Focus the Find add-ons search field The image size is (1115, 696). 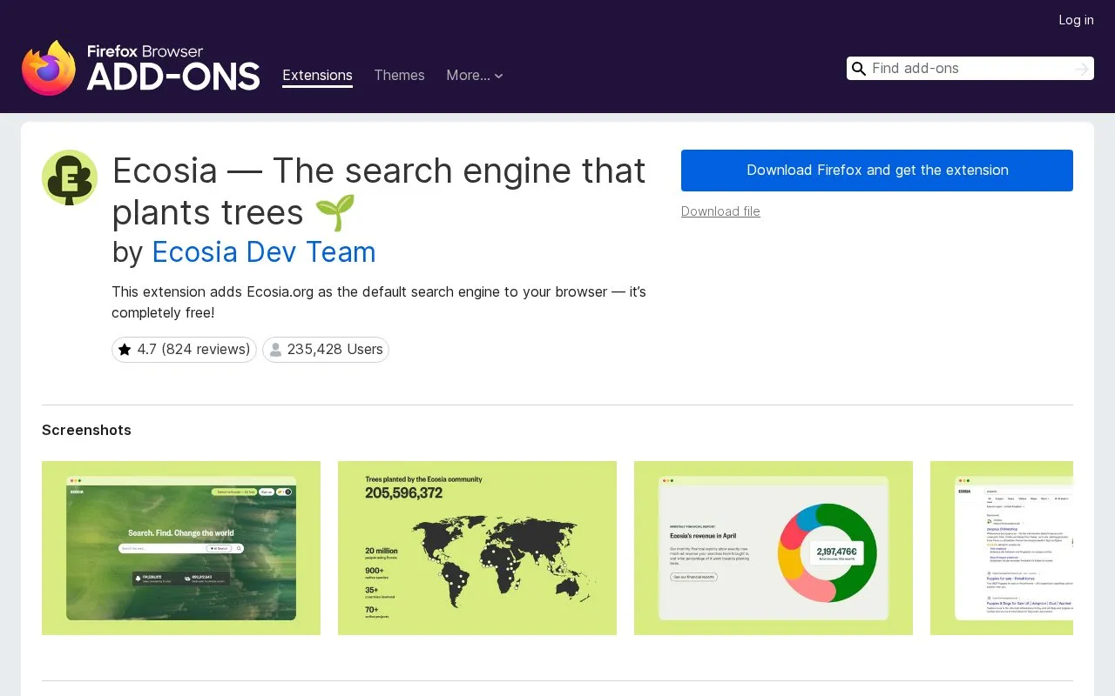coord(970,69)
